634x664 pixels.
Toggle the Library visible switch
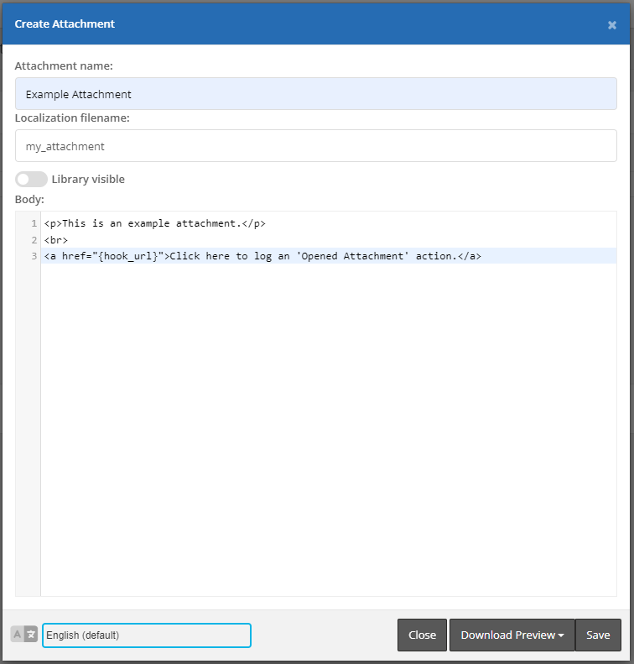(x=31, y=179)
